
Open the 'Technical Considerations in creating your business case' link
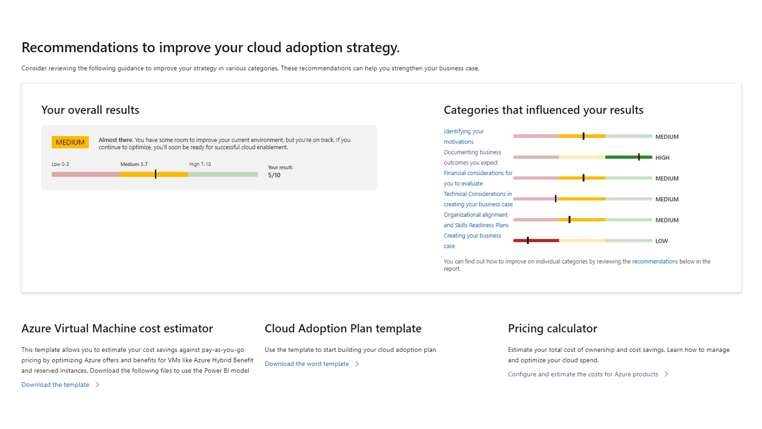pyautogui.click(x=477, y=194)
